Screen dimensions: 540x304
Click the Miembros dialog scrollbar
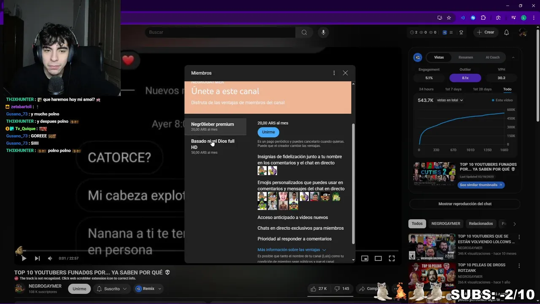coord(354,183)
